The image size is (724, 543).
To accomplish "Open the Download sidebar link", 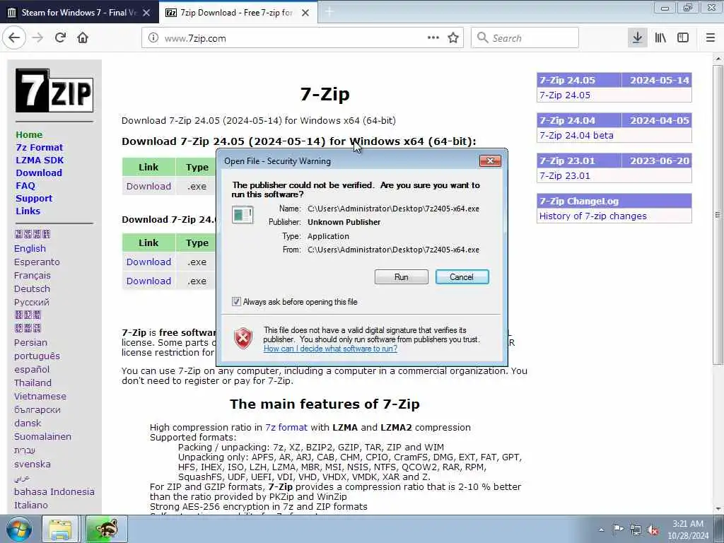I will (x=39, y=173).
